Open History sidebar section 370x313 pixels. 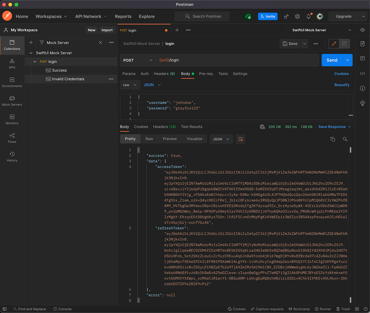click(x=12, y=157)
